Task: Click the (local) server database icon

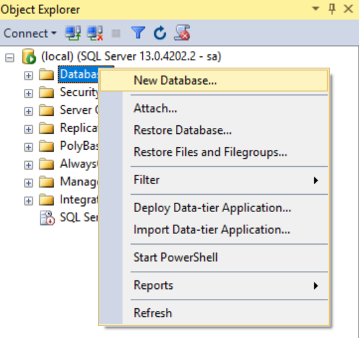Action: [29, 56]
